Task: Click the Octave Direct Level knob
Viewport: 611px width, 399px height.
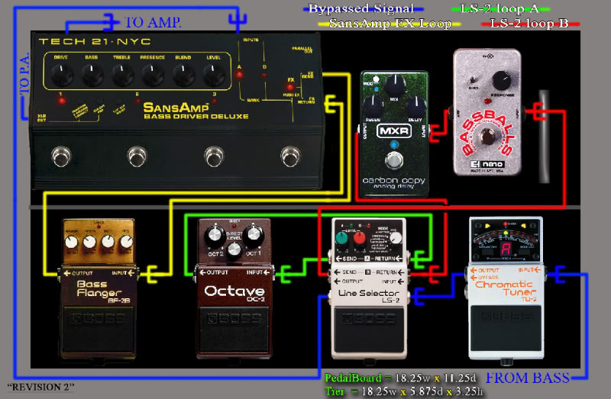Action: point(234,251)
